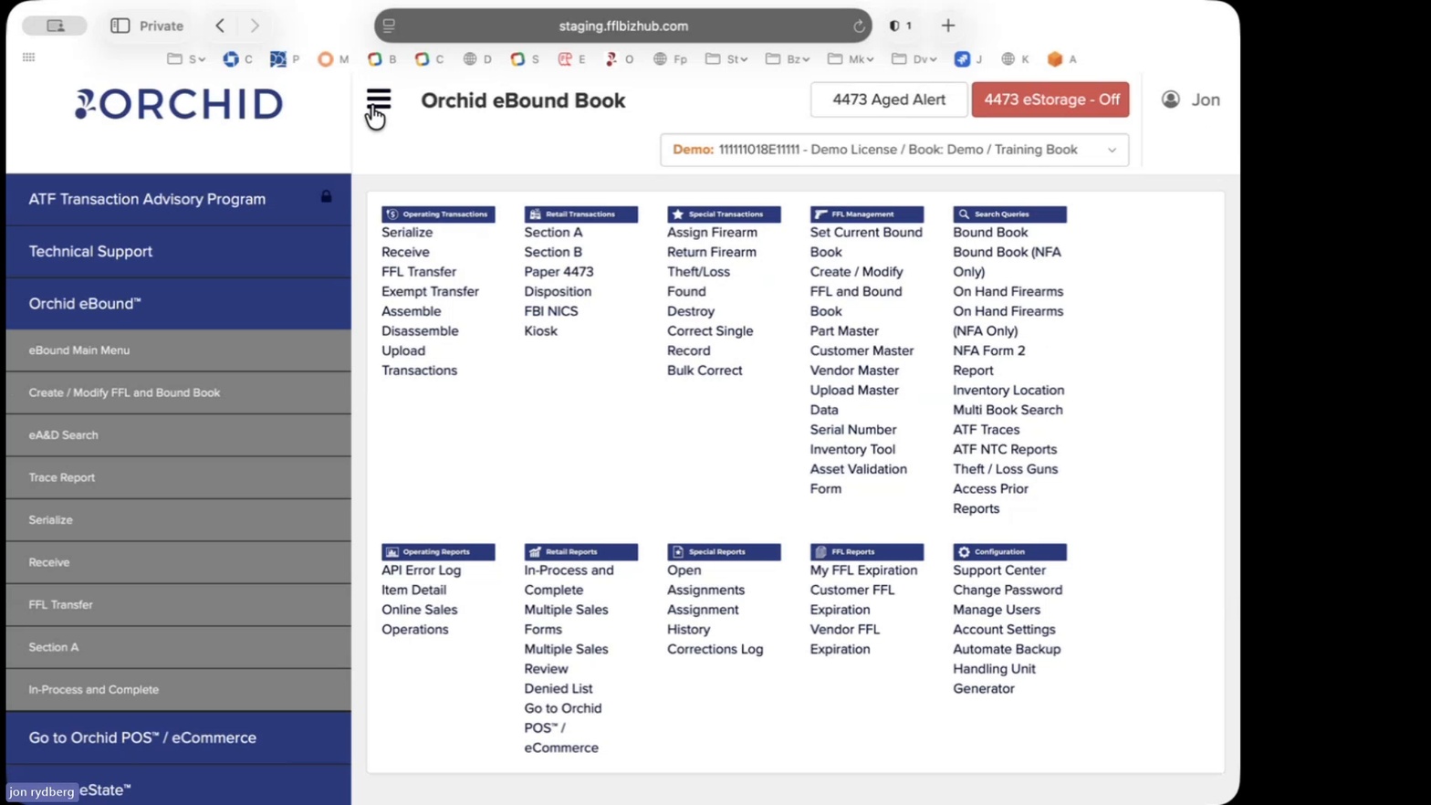The image size is (1431, 805).
Task: Select ATF Transaction Advisory Program in sidebar
Action: click(x=179, y=199)
